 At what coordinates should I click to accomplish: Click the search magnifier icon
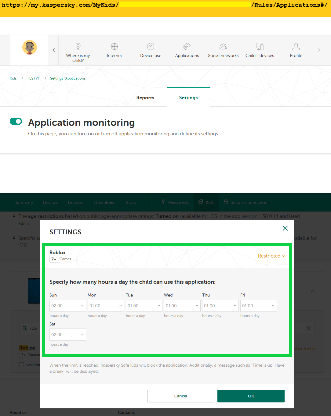pos(25,328)
